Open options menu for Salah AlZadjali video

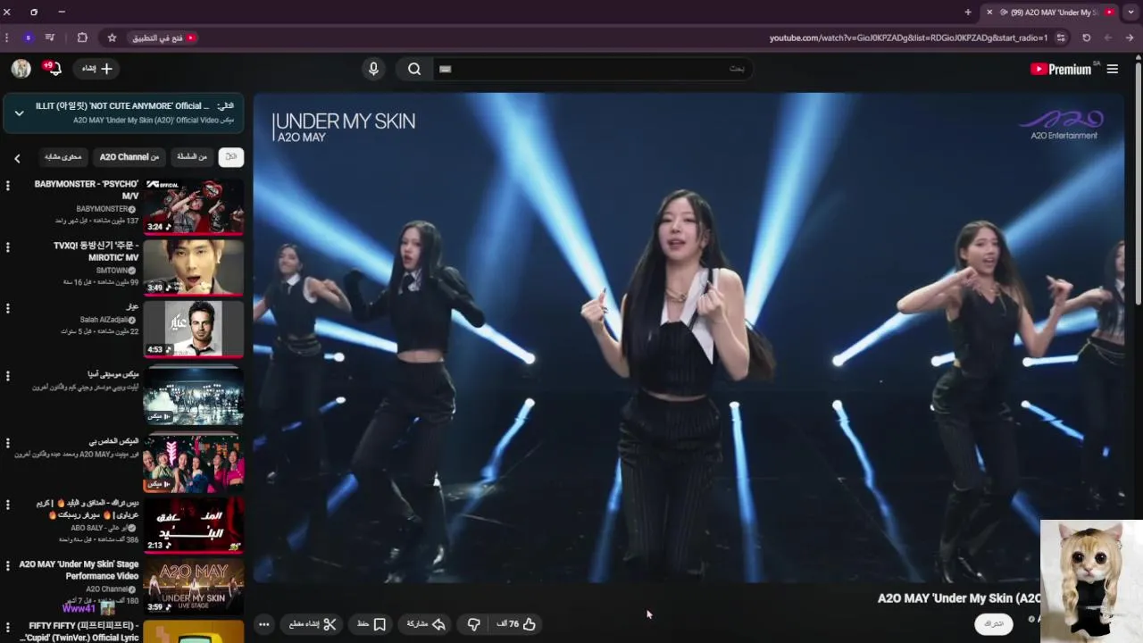[x=8, y=308]
